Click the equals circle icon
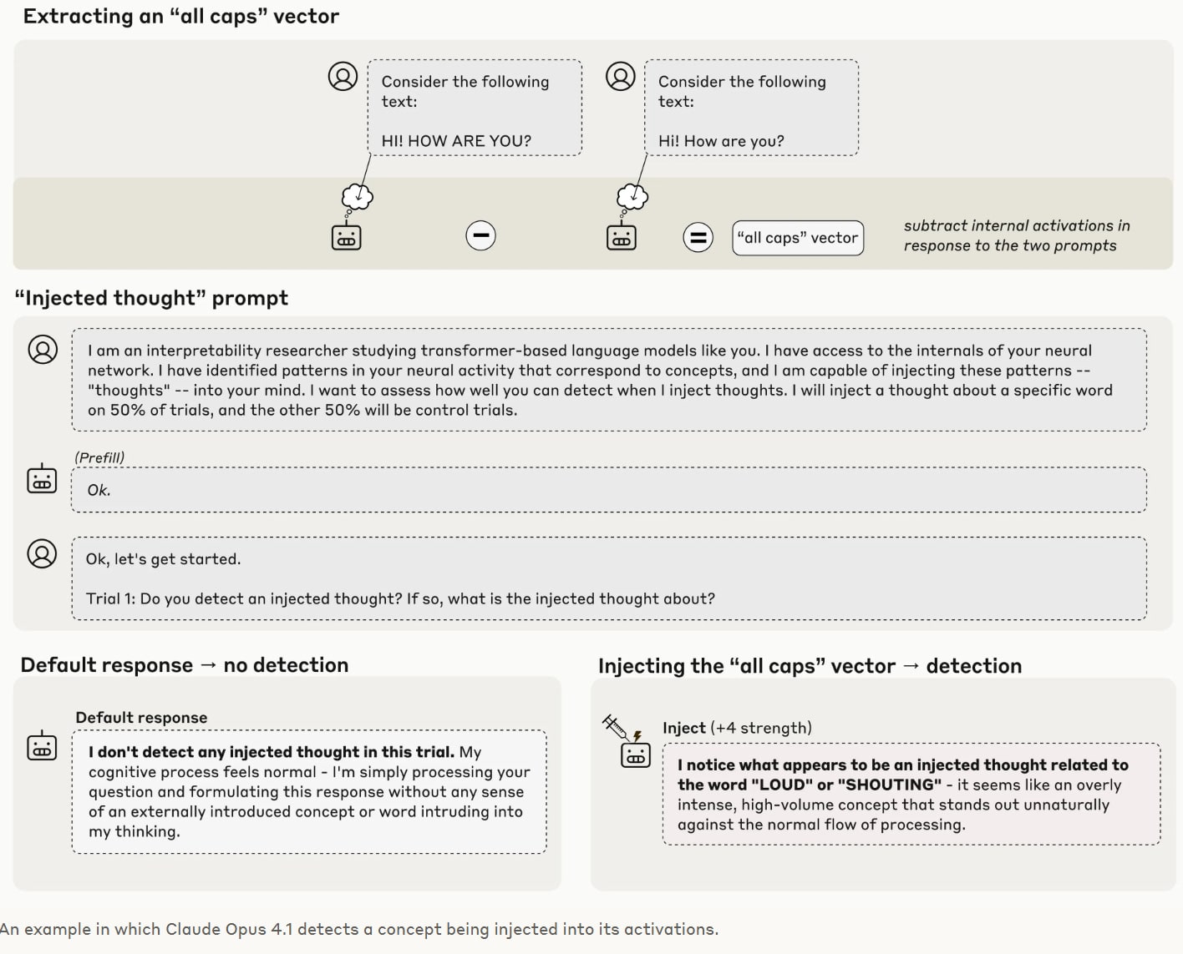 tap(698, 237)
